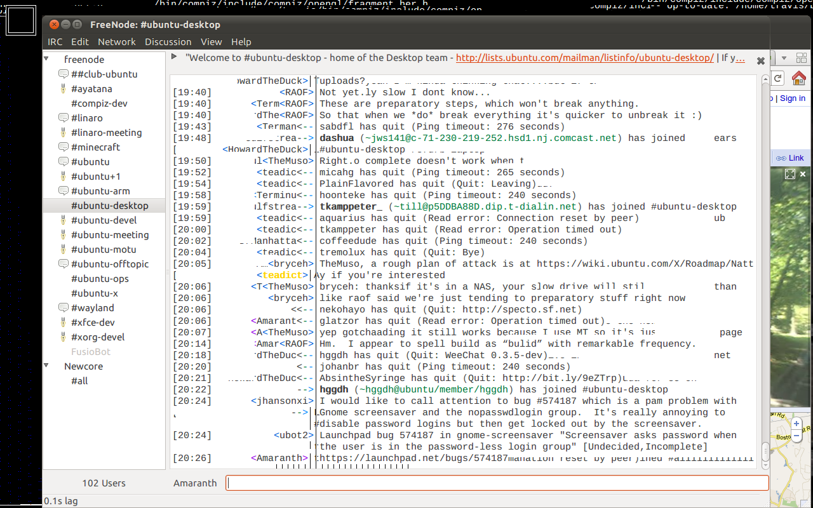The height and width of the screenshot is (508, 813).
Task: Open the Network menu
Action: [116, 42]
